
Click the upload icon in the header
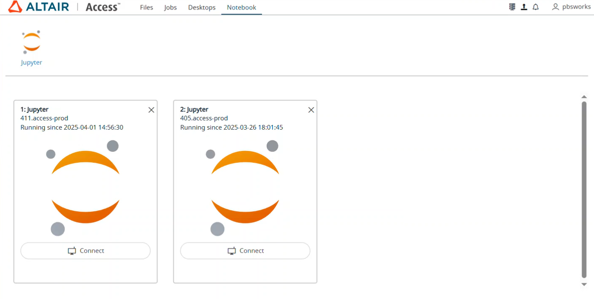pyautogui.click(x=524, y=7)
